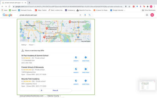This screenshot has height=98, width=157.
Task: Click the Mounds Park Academy map pin
Action: (70, 22)
